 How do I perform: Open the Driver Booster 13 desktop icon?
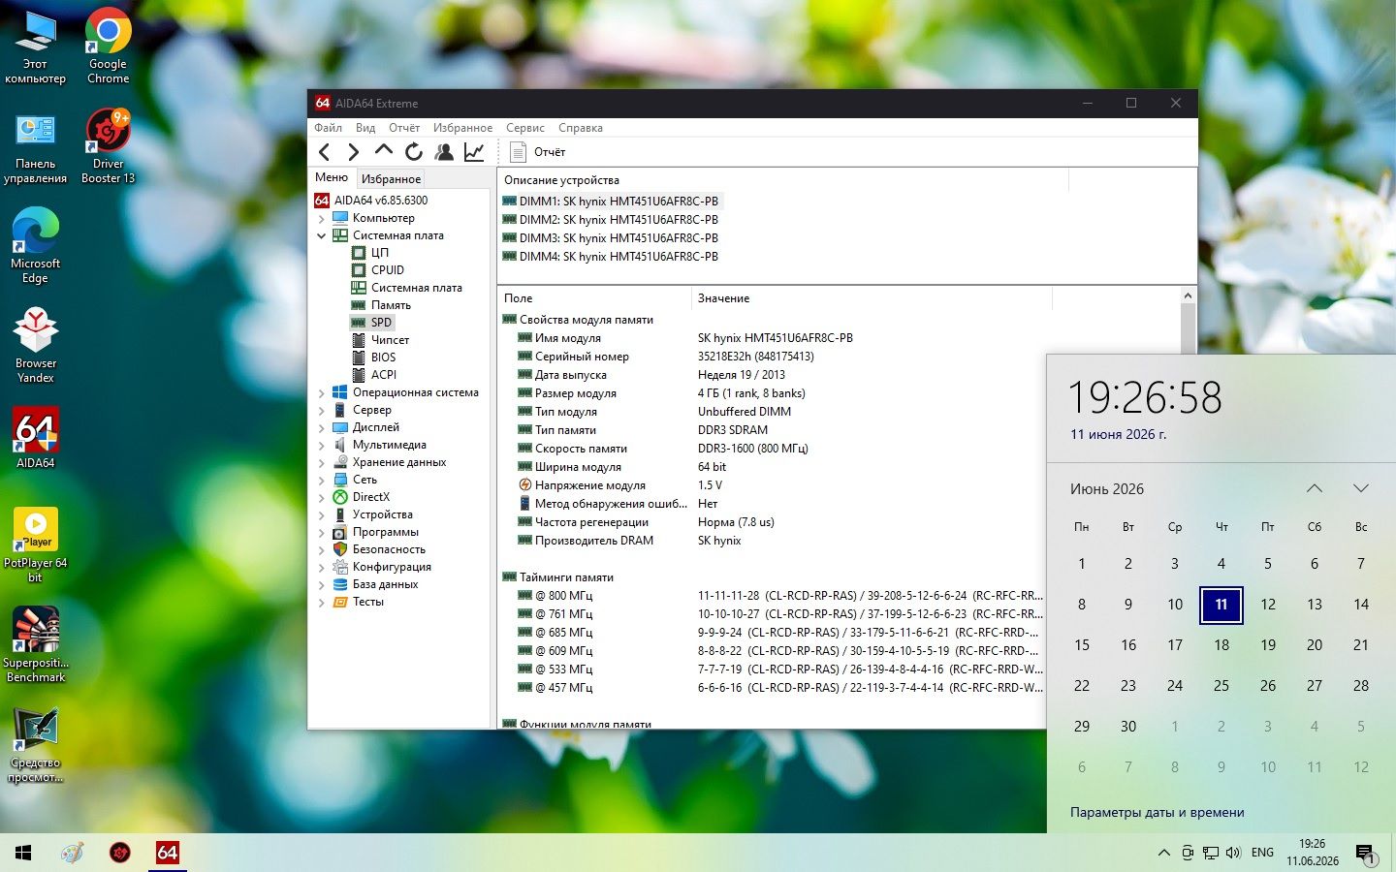coord(109,145)
